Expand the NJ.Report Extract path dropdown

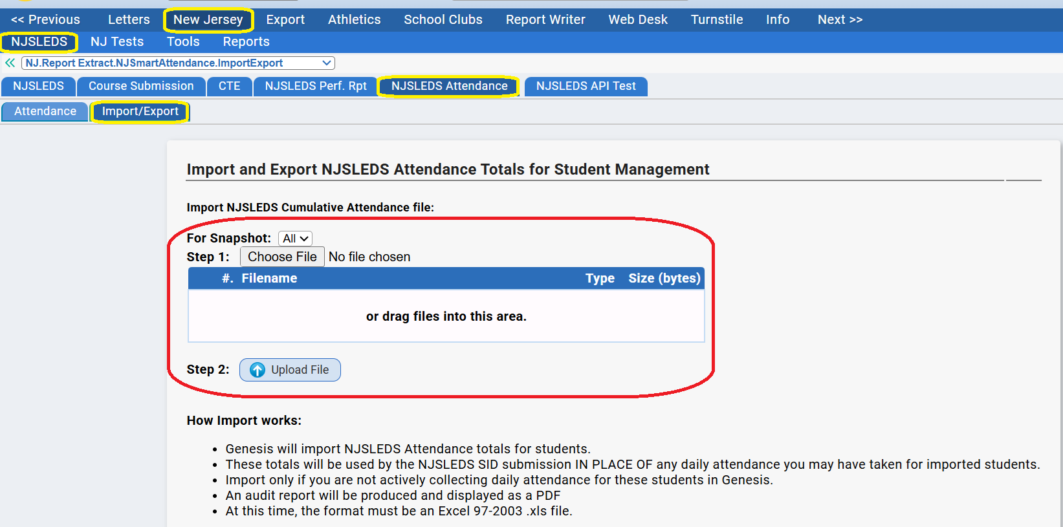point(178,63)
